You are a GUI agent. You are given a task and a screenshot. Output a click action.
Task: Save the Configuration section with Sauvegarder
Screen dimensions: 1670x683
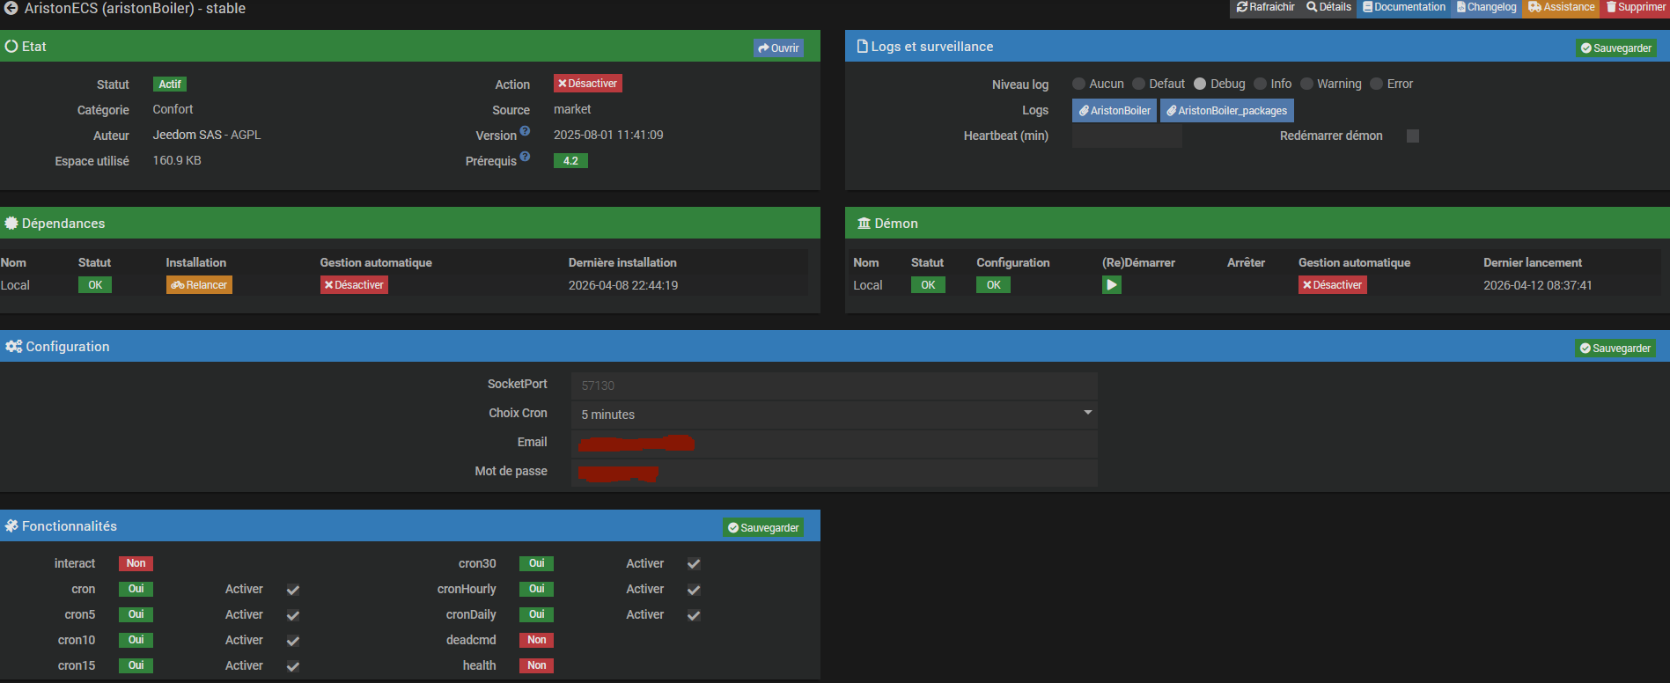click(1615, 349)
